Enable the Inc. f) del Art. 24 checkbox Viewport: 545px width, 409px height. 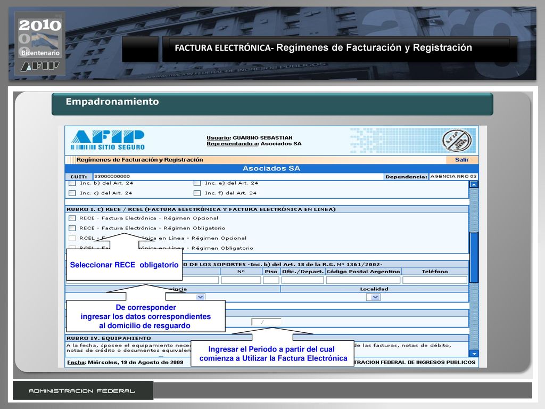click(197, 193)
